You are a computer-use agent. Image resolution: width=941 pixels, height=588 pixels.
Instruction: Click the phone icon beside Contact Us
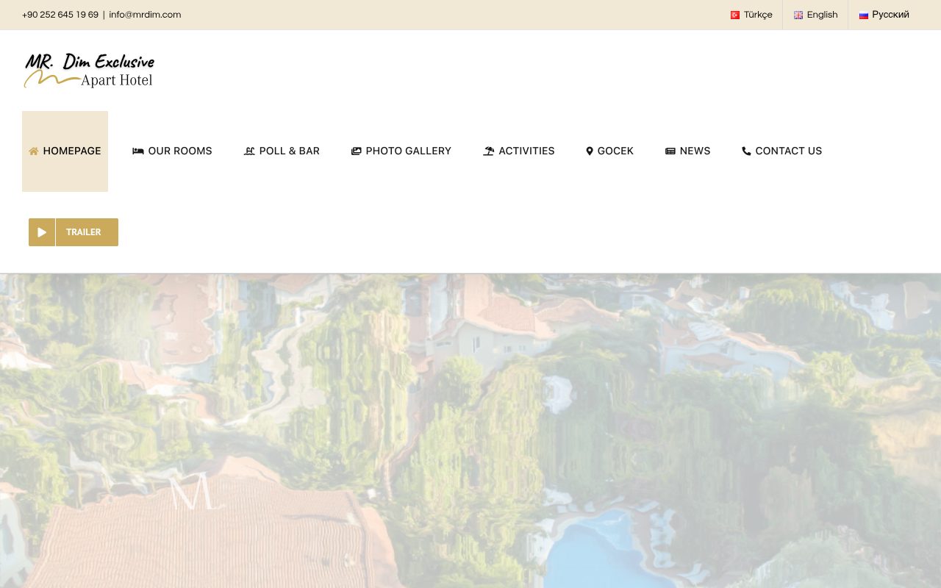747,151
